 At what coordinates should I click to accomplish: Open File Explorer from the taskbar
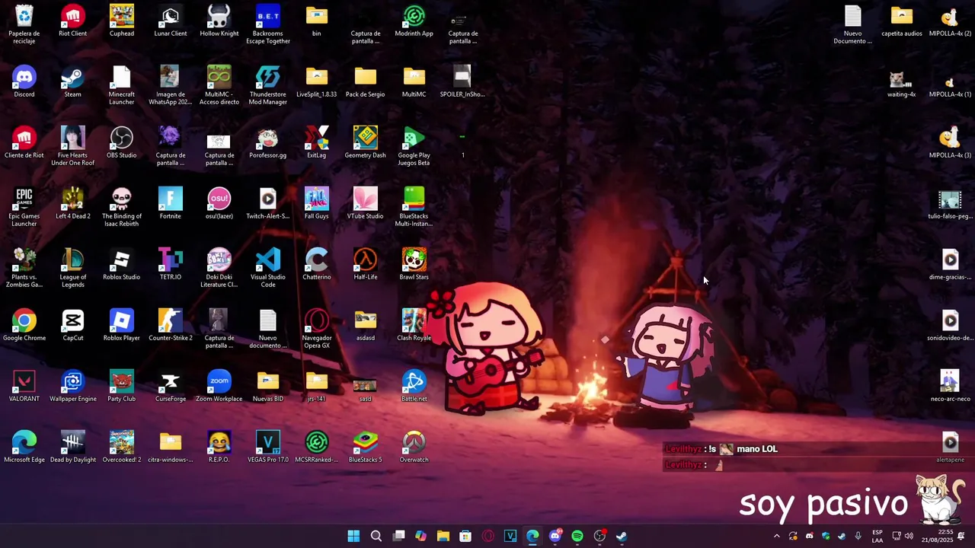tap(443, 536)
